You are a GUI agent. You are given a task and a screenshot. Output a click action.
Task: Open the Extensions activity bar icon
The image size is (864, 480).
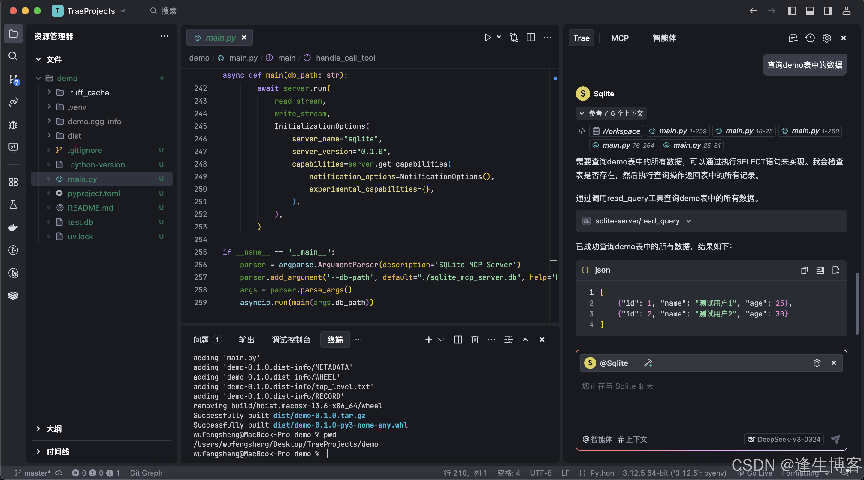tap(13, 182)
